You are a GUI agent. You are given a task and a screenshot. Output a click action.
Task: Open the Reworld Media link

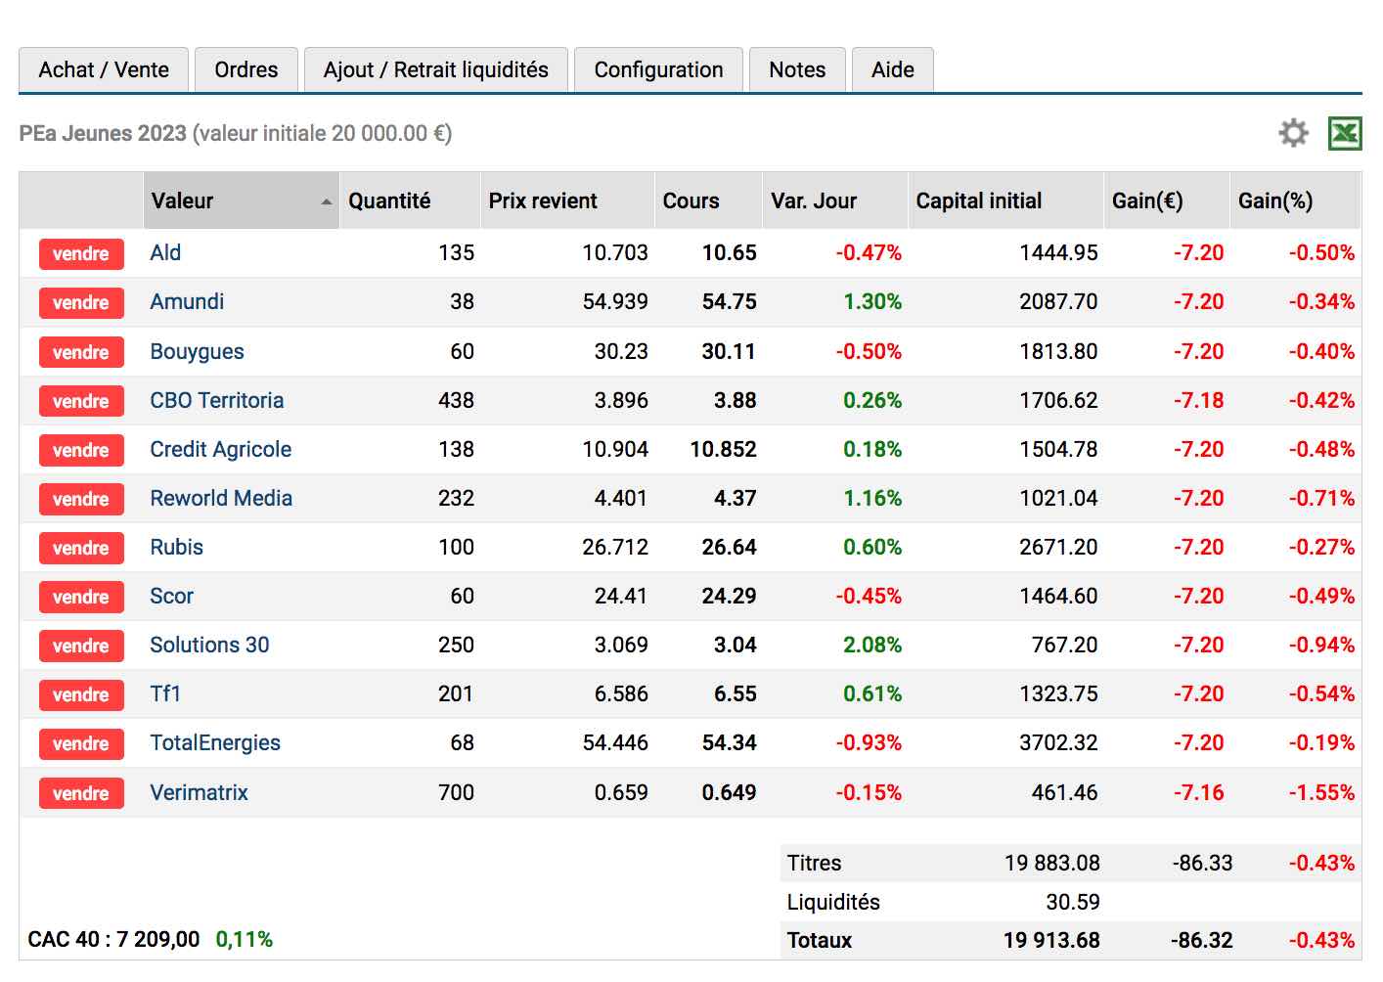(x=221, y=498)
